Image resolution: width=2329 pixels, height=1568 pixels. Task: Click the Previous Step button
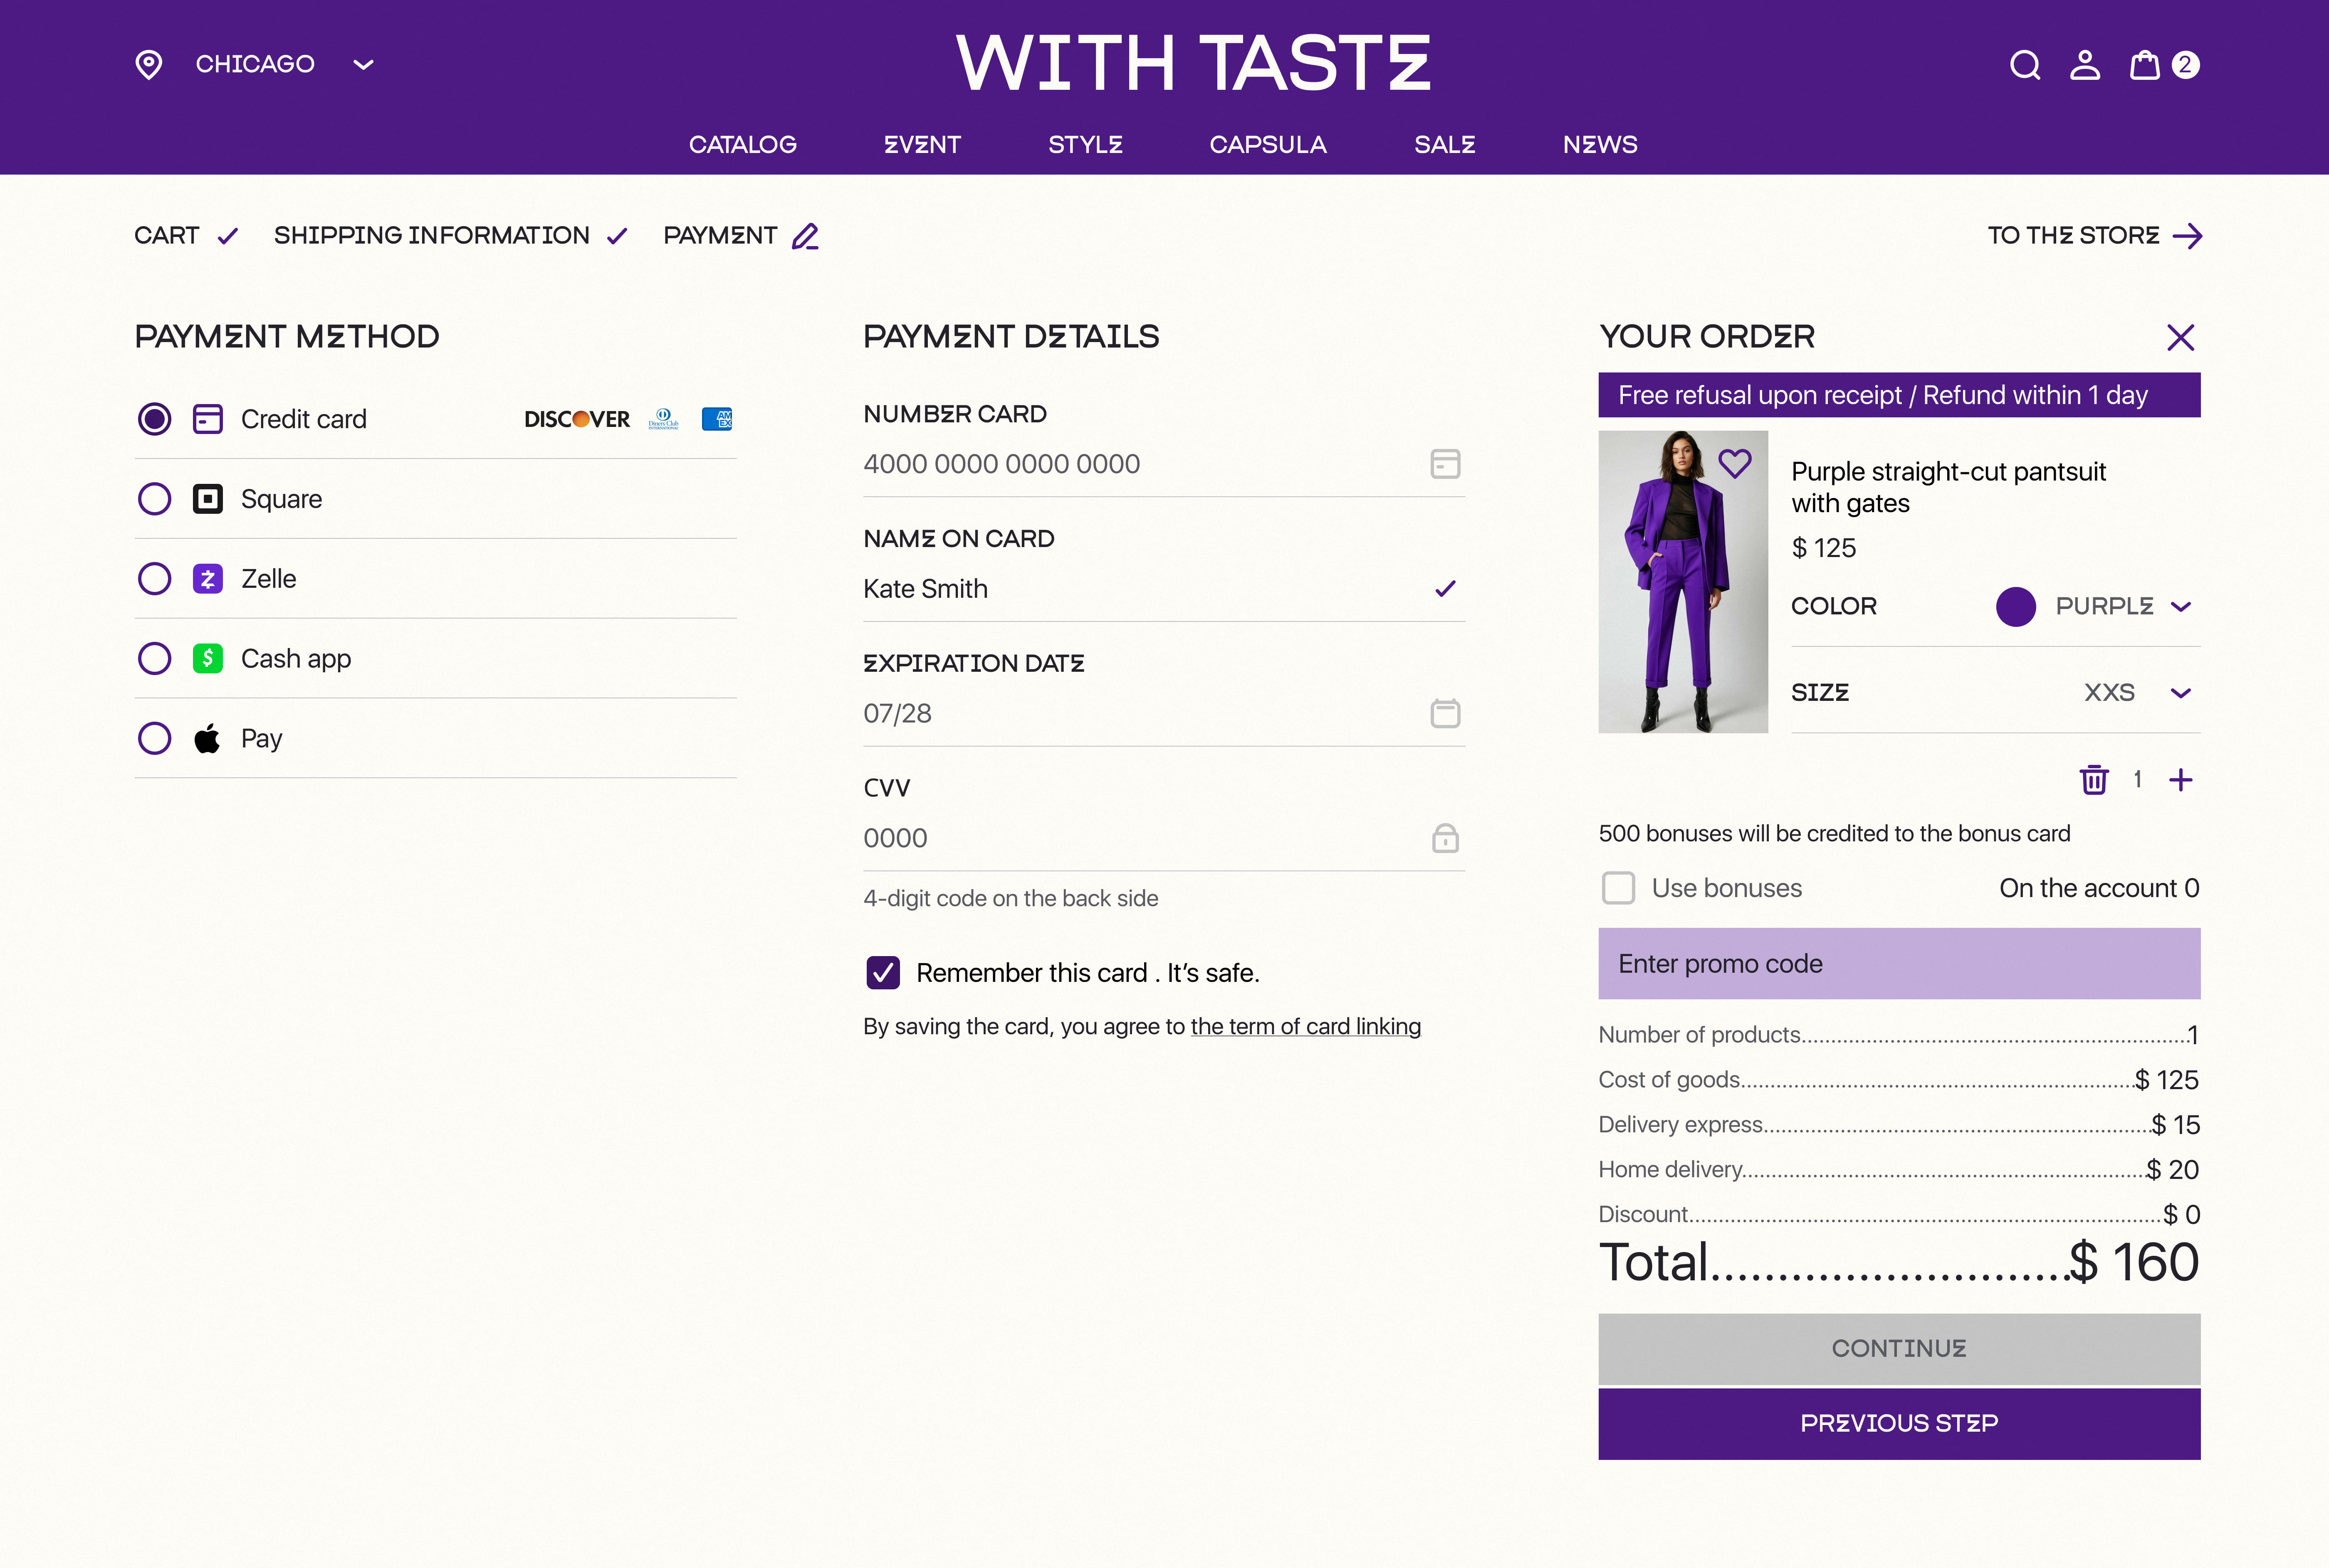click(1899, 1424)
